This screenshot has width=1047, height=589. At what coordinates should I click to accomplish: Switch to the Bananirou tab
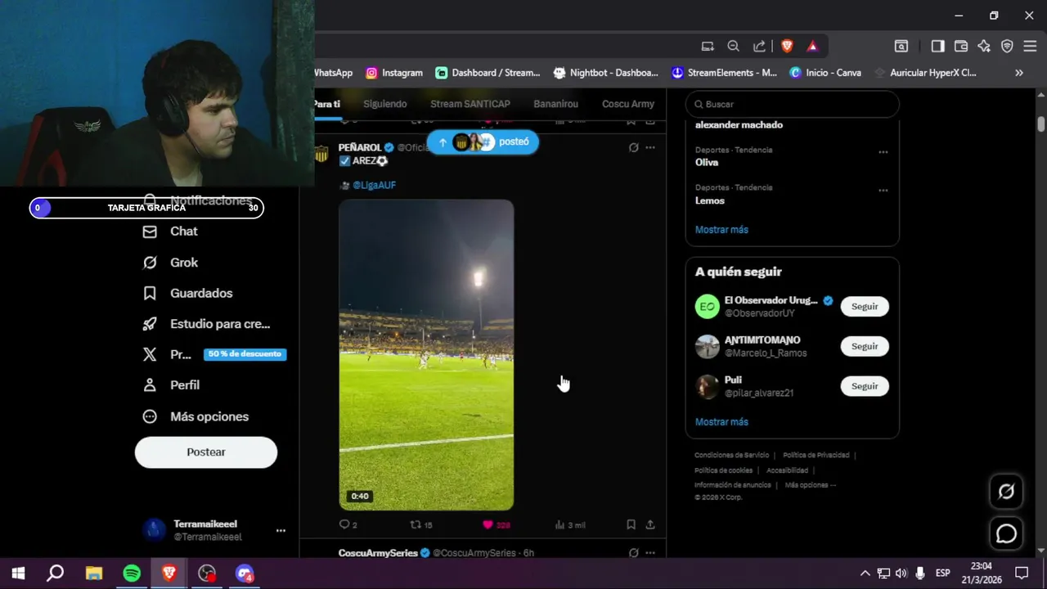[x=555, y=104]
